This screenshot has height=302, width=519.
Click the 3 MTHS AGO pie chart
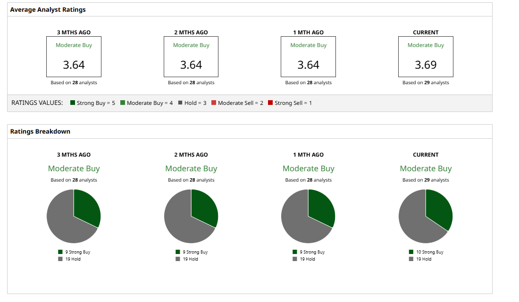pos(74,216)
